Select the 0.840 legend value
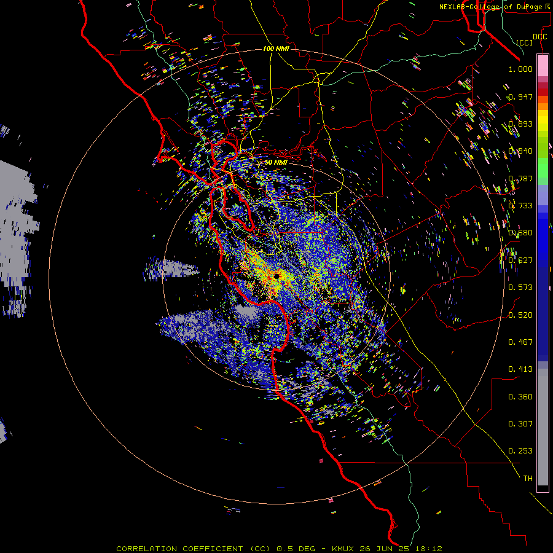This screenshot has width=553, height=553. [520, 151]
